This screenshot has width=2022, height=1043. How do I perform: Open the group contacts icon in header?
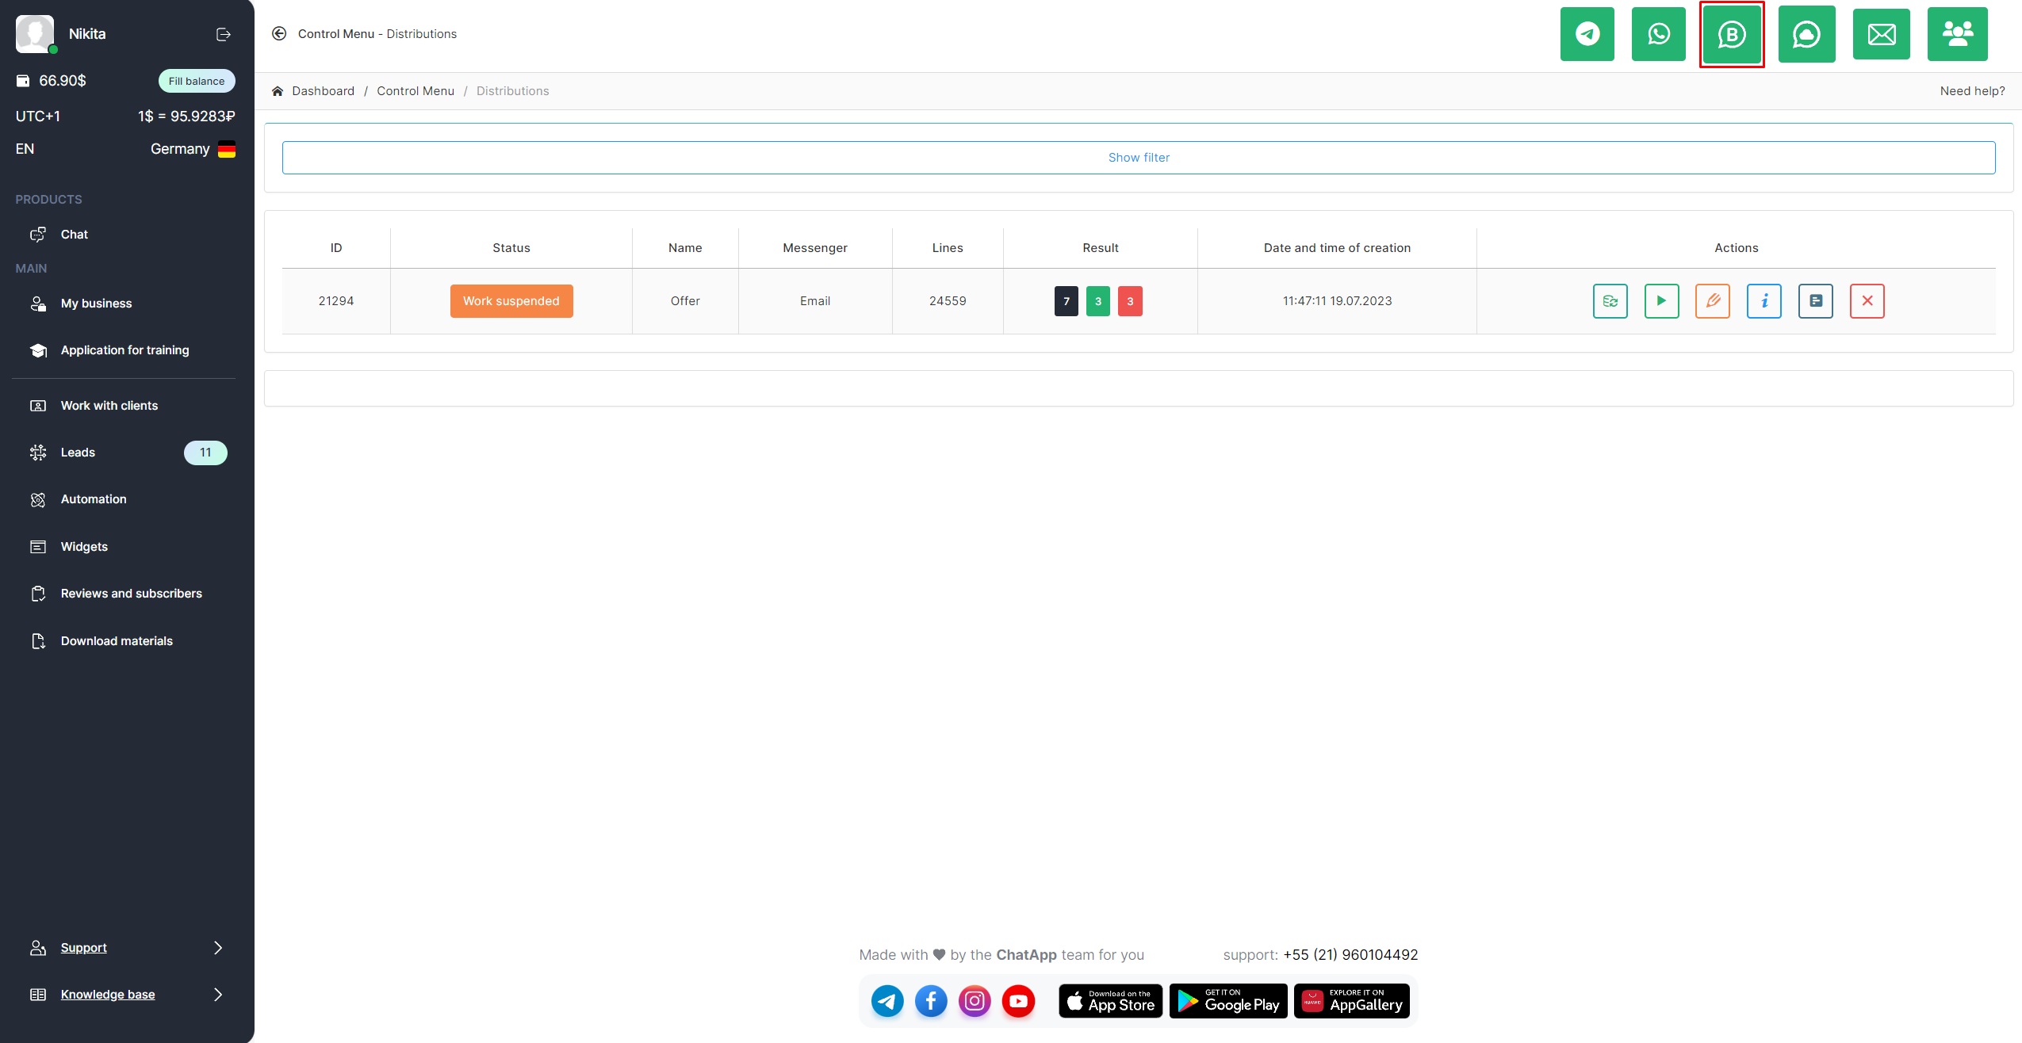(x=1957, y=34)
